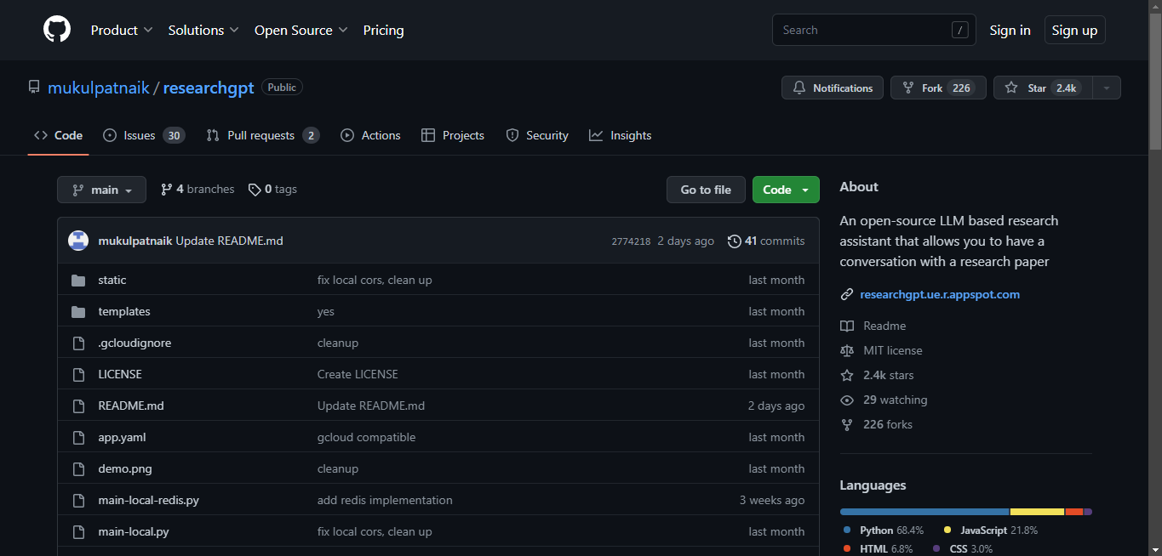The image size is (1162, 556).
Task: Click the file icon beside main-local-redis.py
Action: [78, 500]
